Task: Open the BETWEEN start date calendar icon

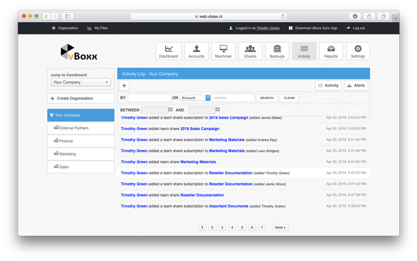Action: (170, 109)
